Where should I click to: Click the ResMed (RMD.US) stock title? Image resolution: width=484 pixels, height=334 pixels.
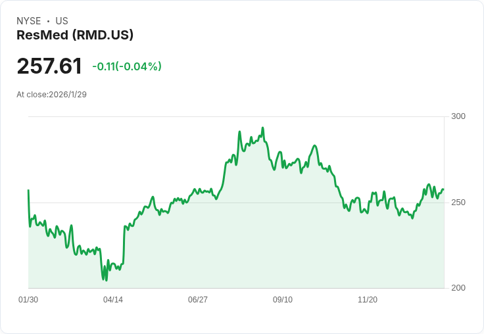tap(75, 35)
